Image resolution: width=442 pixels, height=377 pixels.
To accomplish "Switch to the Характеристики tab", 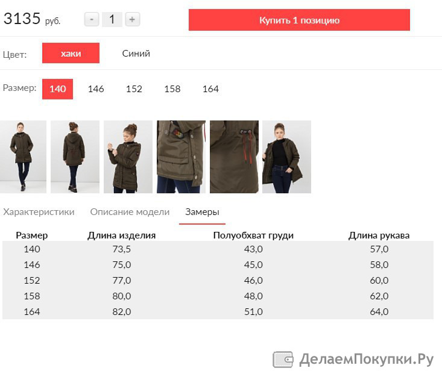I will coord(39,212).
